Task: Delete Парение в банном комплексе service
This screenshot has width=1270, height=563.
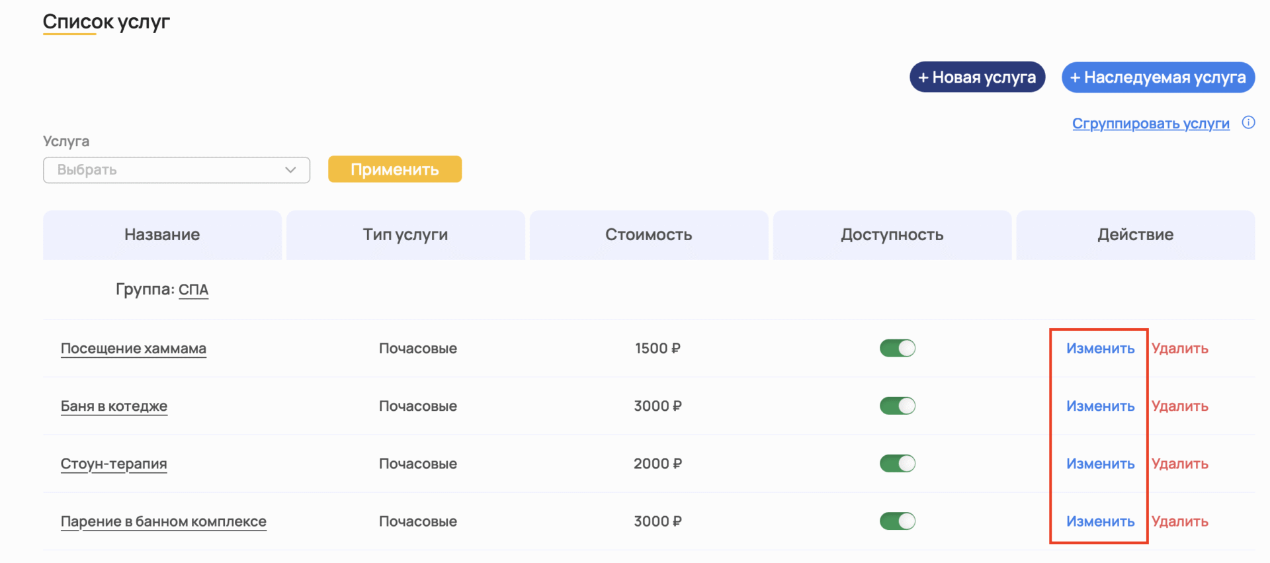Action: (x=1179, y=522)
